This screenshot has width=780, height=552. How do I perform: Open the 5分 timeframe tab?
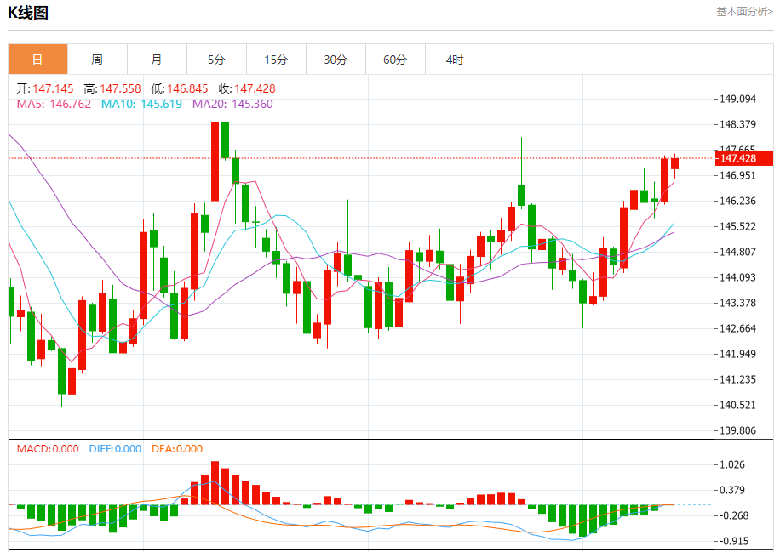(217, 60)
